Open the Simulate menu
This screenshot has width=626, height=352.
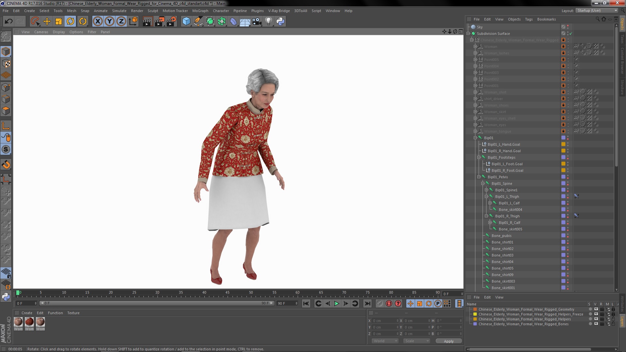coord(119,11)
